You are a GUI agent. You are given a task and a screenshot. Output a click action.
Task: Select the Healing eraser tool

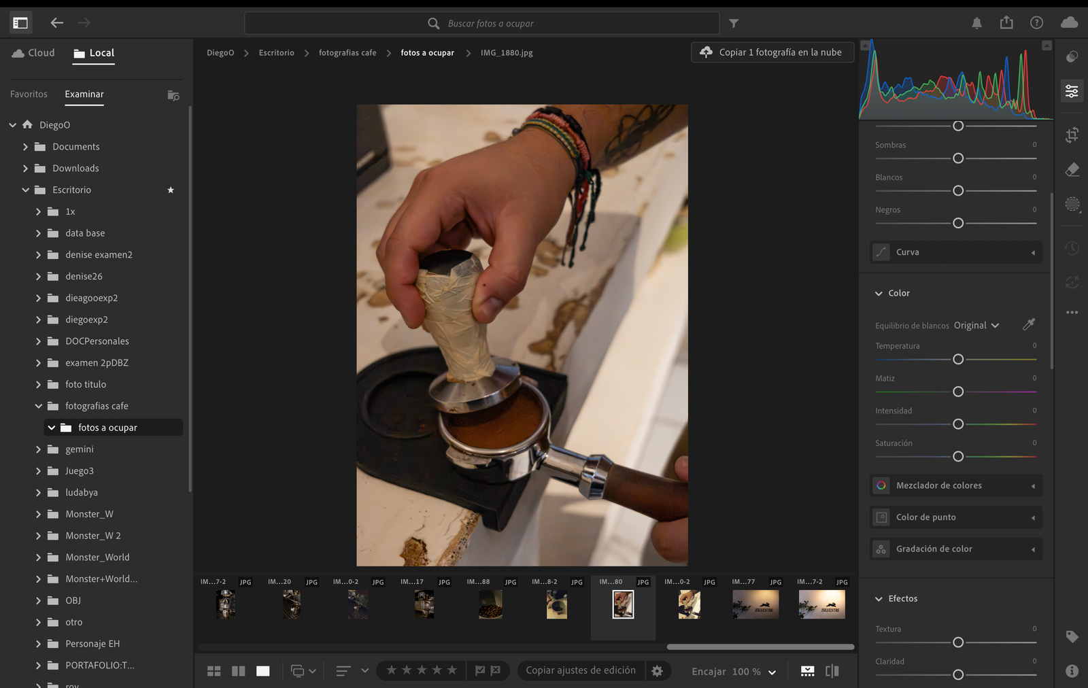(x=1072, y=169)
